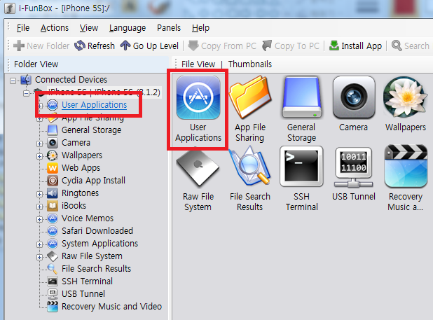
Task: Click Go Up Level in toolbar
Action: (x=149, y=46)
